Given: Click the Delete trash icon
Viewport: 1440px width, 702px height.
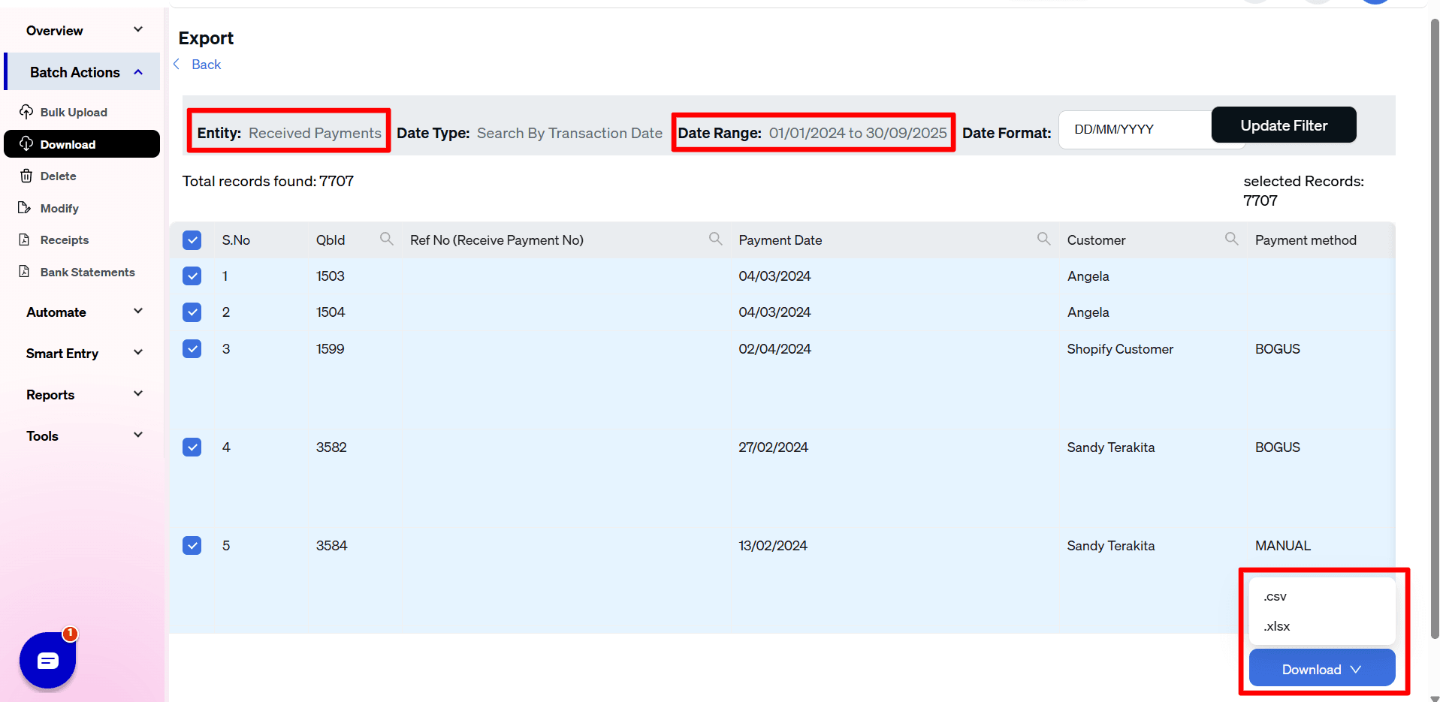Looking at the screenshot, I should (x=26, y=176).
